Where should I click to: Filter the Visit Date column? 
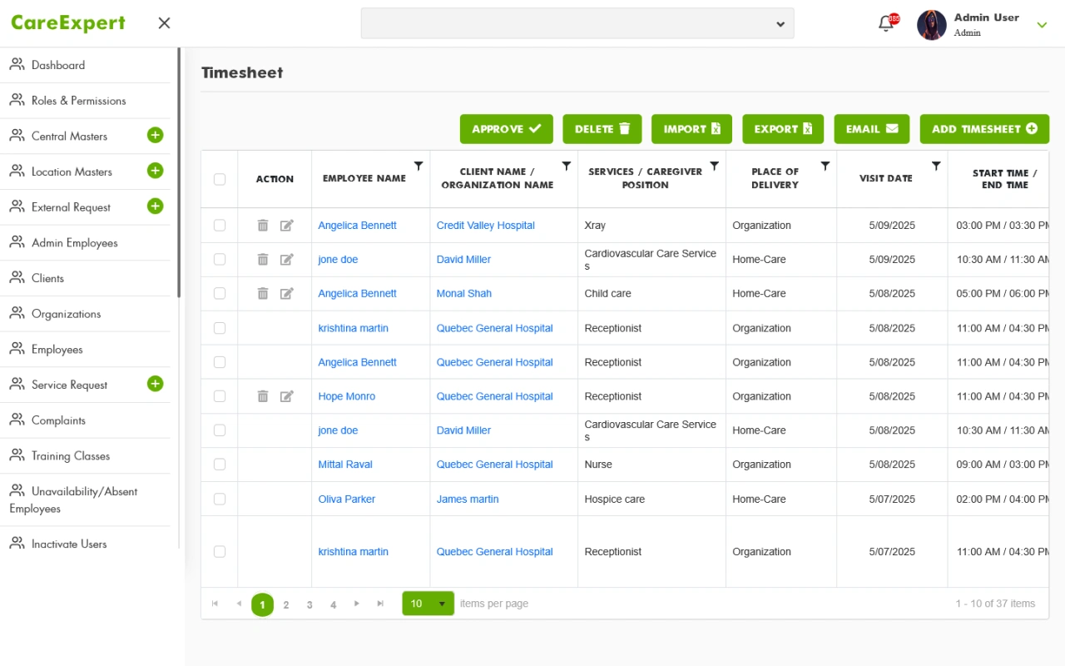pyautogui.click(x=936, y=166)
